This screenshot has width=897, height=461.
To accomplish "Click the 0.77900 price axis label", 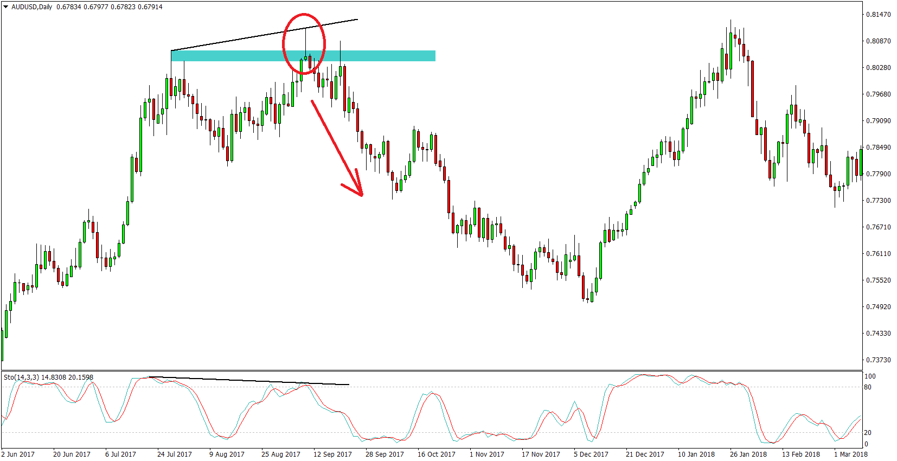I will [x=878, y=174].
